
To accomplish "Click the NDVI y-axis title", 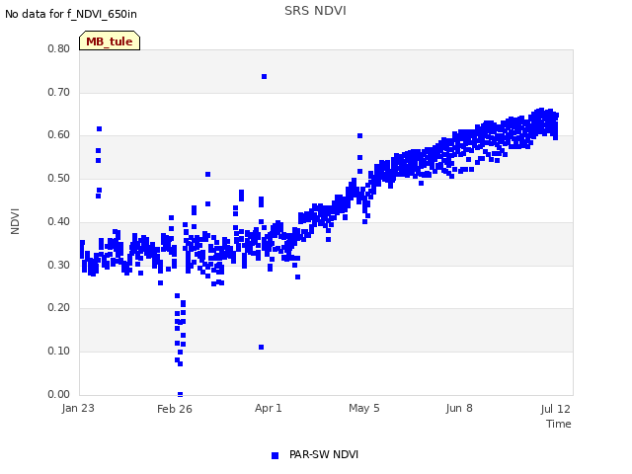I will [15, 221].
